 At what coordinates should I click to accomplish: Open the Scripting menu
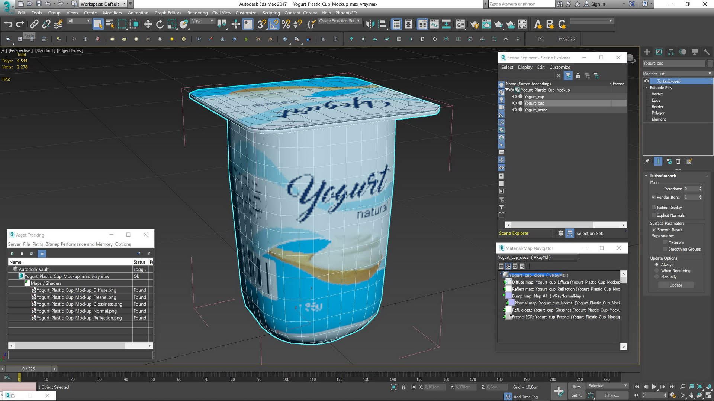click(x=271, y=13)
